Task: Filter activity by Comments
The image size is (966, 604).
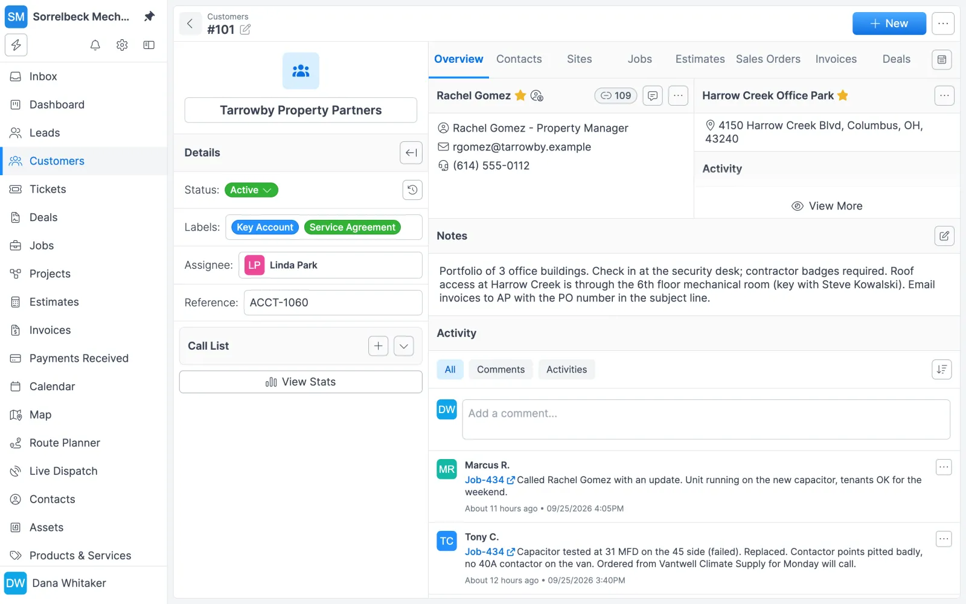Action: (x=501, y=370)
